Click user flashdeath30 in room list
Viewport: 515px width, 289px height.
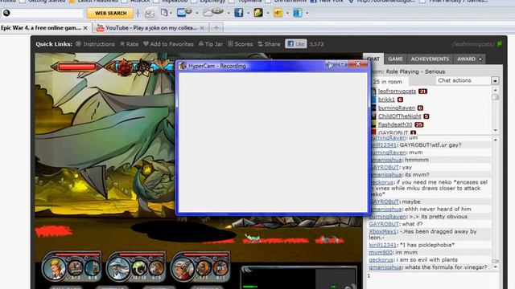point(395,124)
